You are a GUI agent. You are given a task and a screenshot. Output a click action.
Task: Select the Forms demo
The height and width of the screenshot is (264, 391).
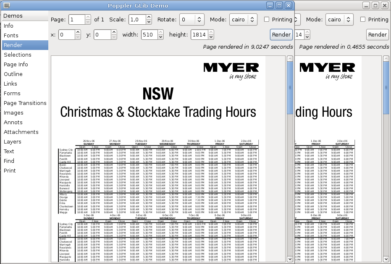(x=25, y=94)
